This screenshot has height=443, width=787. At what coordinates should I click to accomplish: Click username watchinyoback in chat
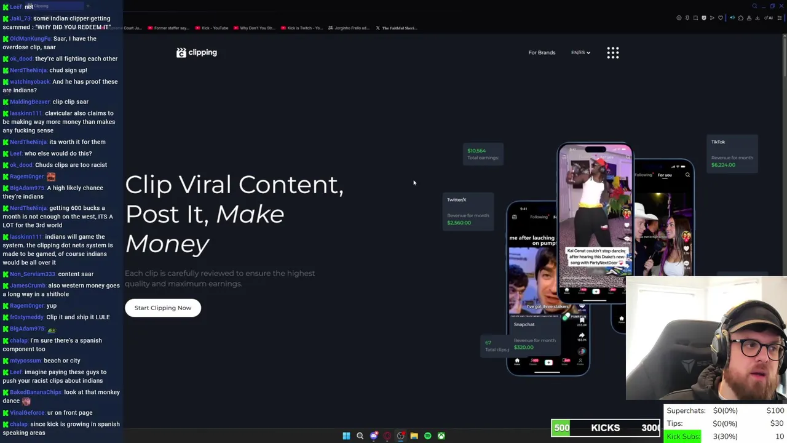click(x=30, y=81)
